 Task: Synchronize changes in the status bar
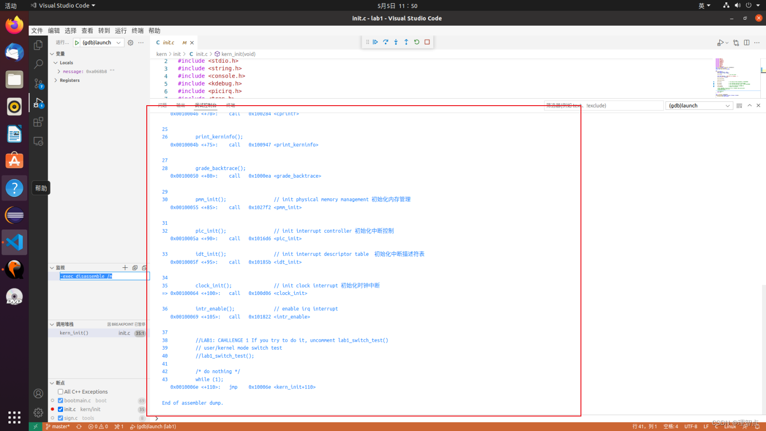click(79, 426)
